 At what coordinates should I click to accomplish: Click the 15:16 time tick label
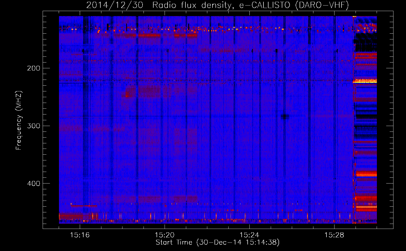(x=80, y=235)
